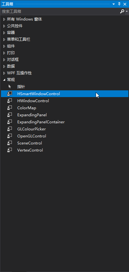Expand the 所有 Windows 窗体 group
Screen dimensions: 129x272
tap(4, 19)
